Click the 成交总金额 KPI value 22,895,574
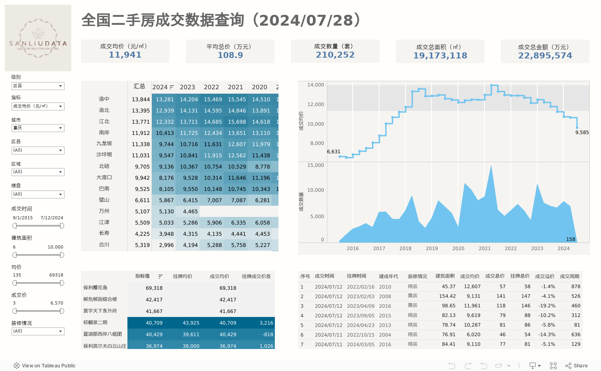This screenshot has width=601, height=371. 545,56
